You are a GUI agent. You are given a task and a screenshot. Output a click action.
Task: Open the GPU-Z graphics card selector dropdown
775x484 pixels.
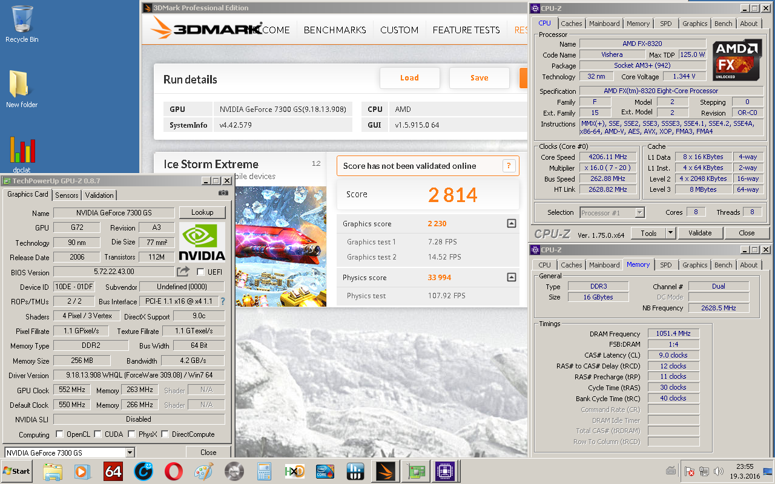130,453
